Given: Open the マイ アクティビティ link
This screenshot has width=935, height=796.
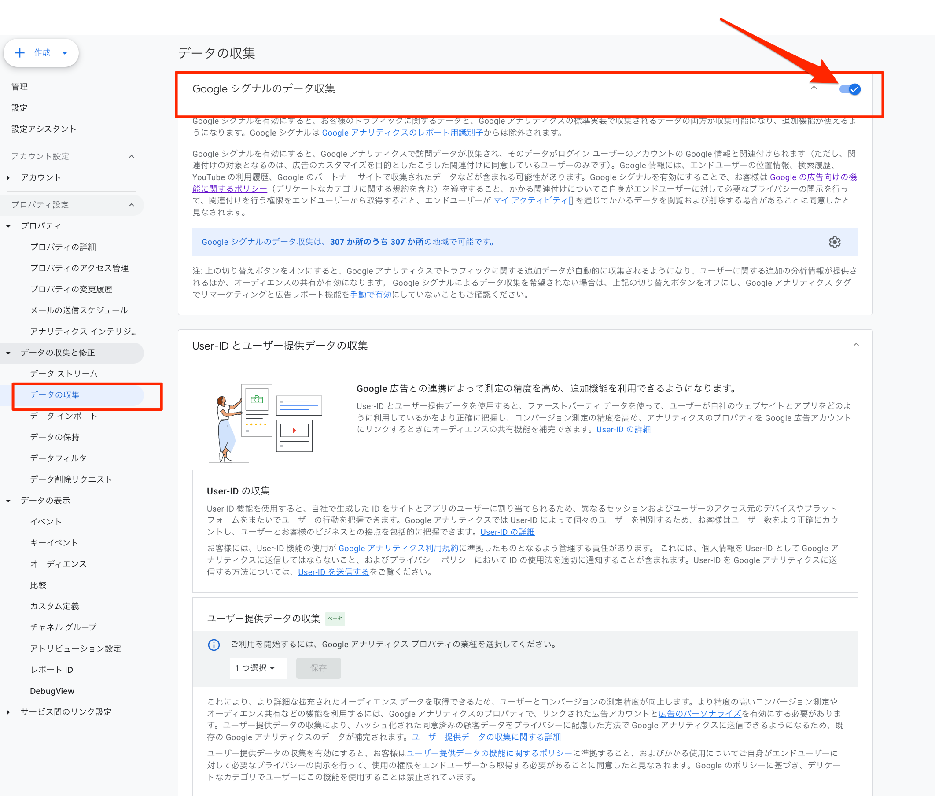Looking at the screenshot, I should click(533, 200).
